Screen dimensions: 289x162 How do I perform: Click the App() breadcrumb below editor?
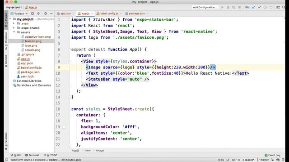(x=75, y=150)
